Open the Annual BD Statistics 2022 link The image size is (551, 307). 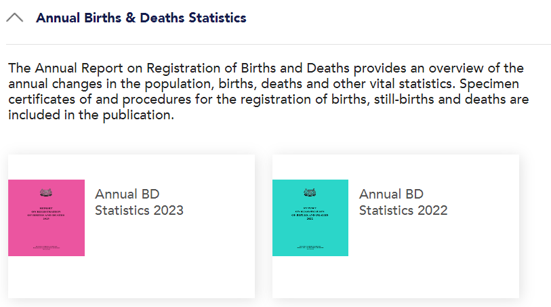coord(403,202)
